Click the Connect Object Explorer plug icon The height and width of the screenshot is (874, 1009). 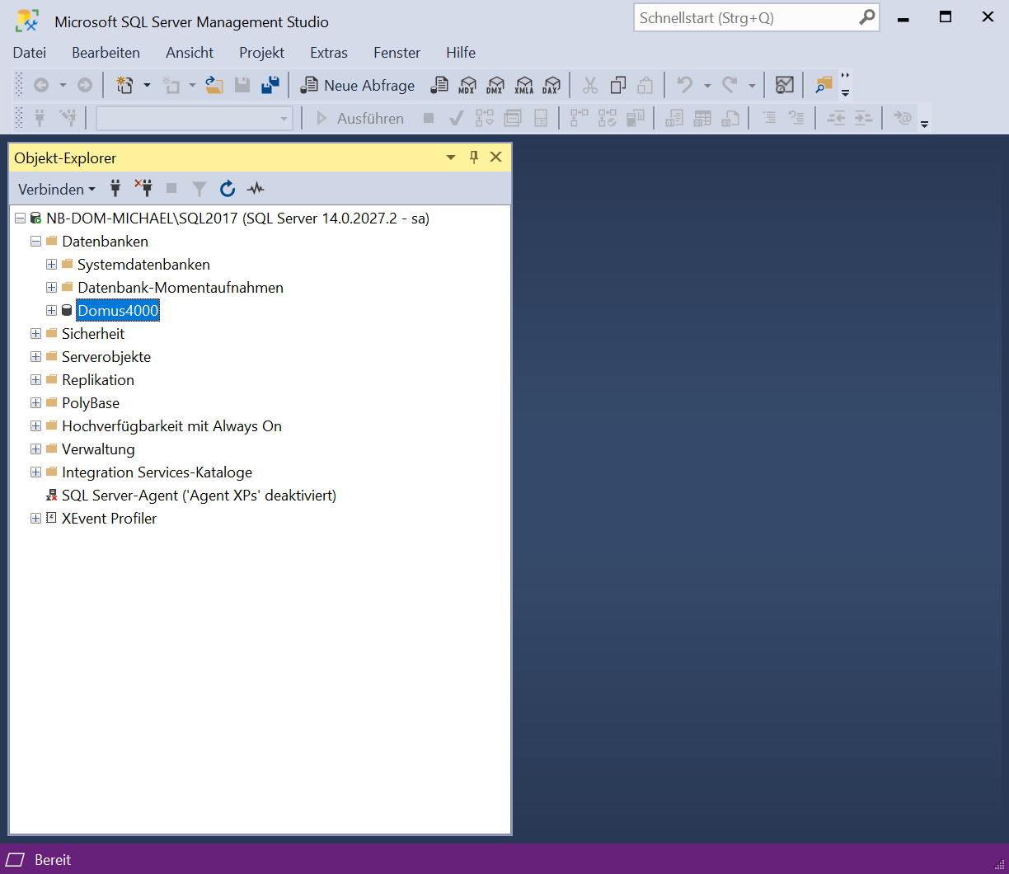(x=116, y=189)
